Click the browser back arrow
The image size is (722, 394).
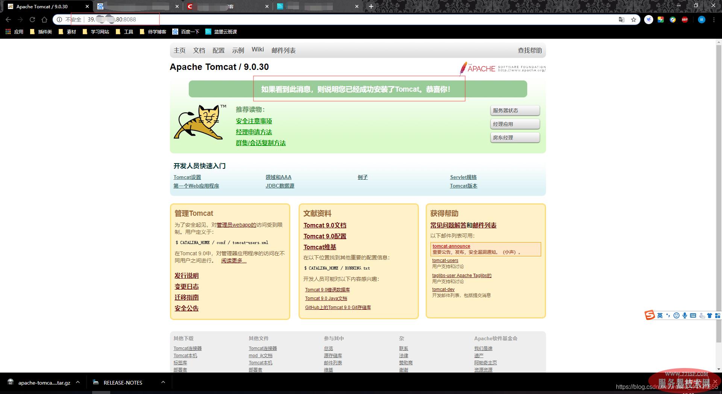(x=8, y=20)
